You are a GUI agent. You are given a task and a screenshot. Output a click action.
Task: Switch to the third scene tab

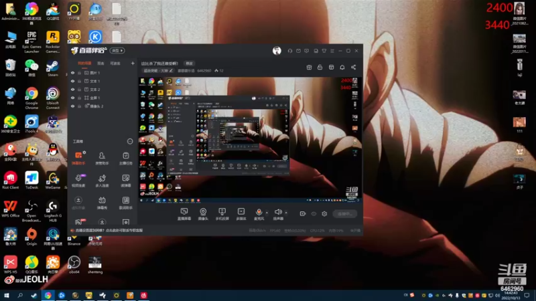click(115, 64)
